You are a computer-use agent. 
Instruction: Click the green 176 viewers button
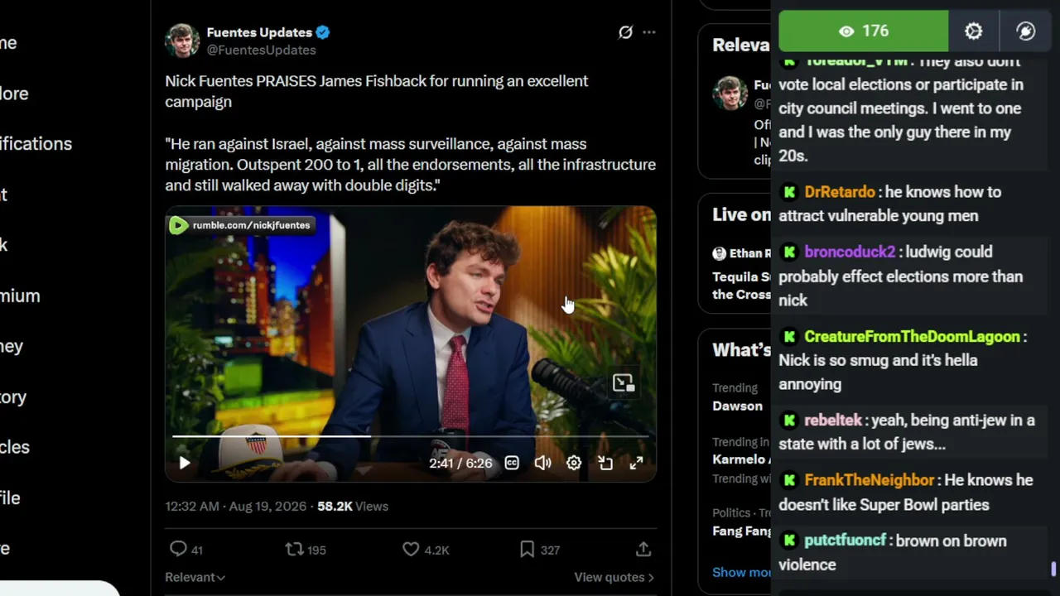pyautogui.click(x=864, y=31)
